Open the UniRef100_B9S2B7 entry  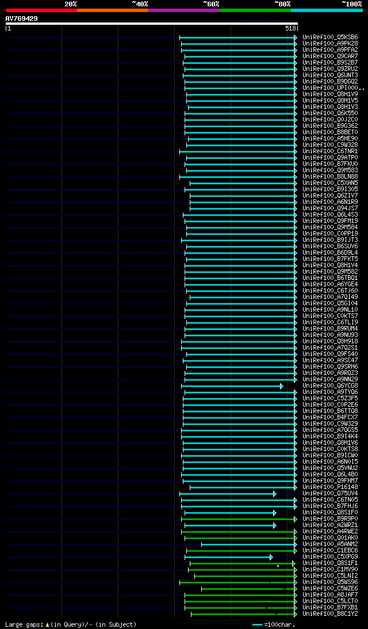[331, 63]
